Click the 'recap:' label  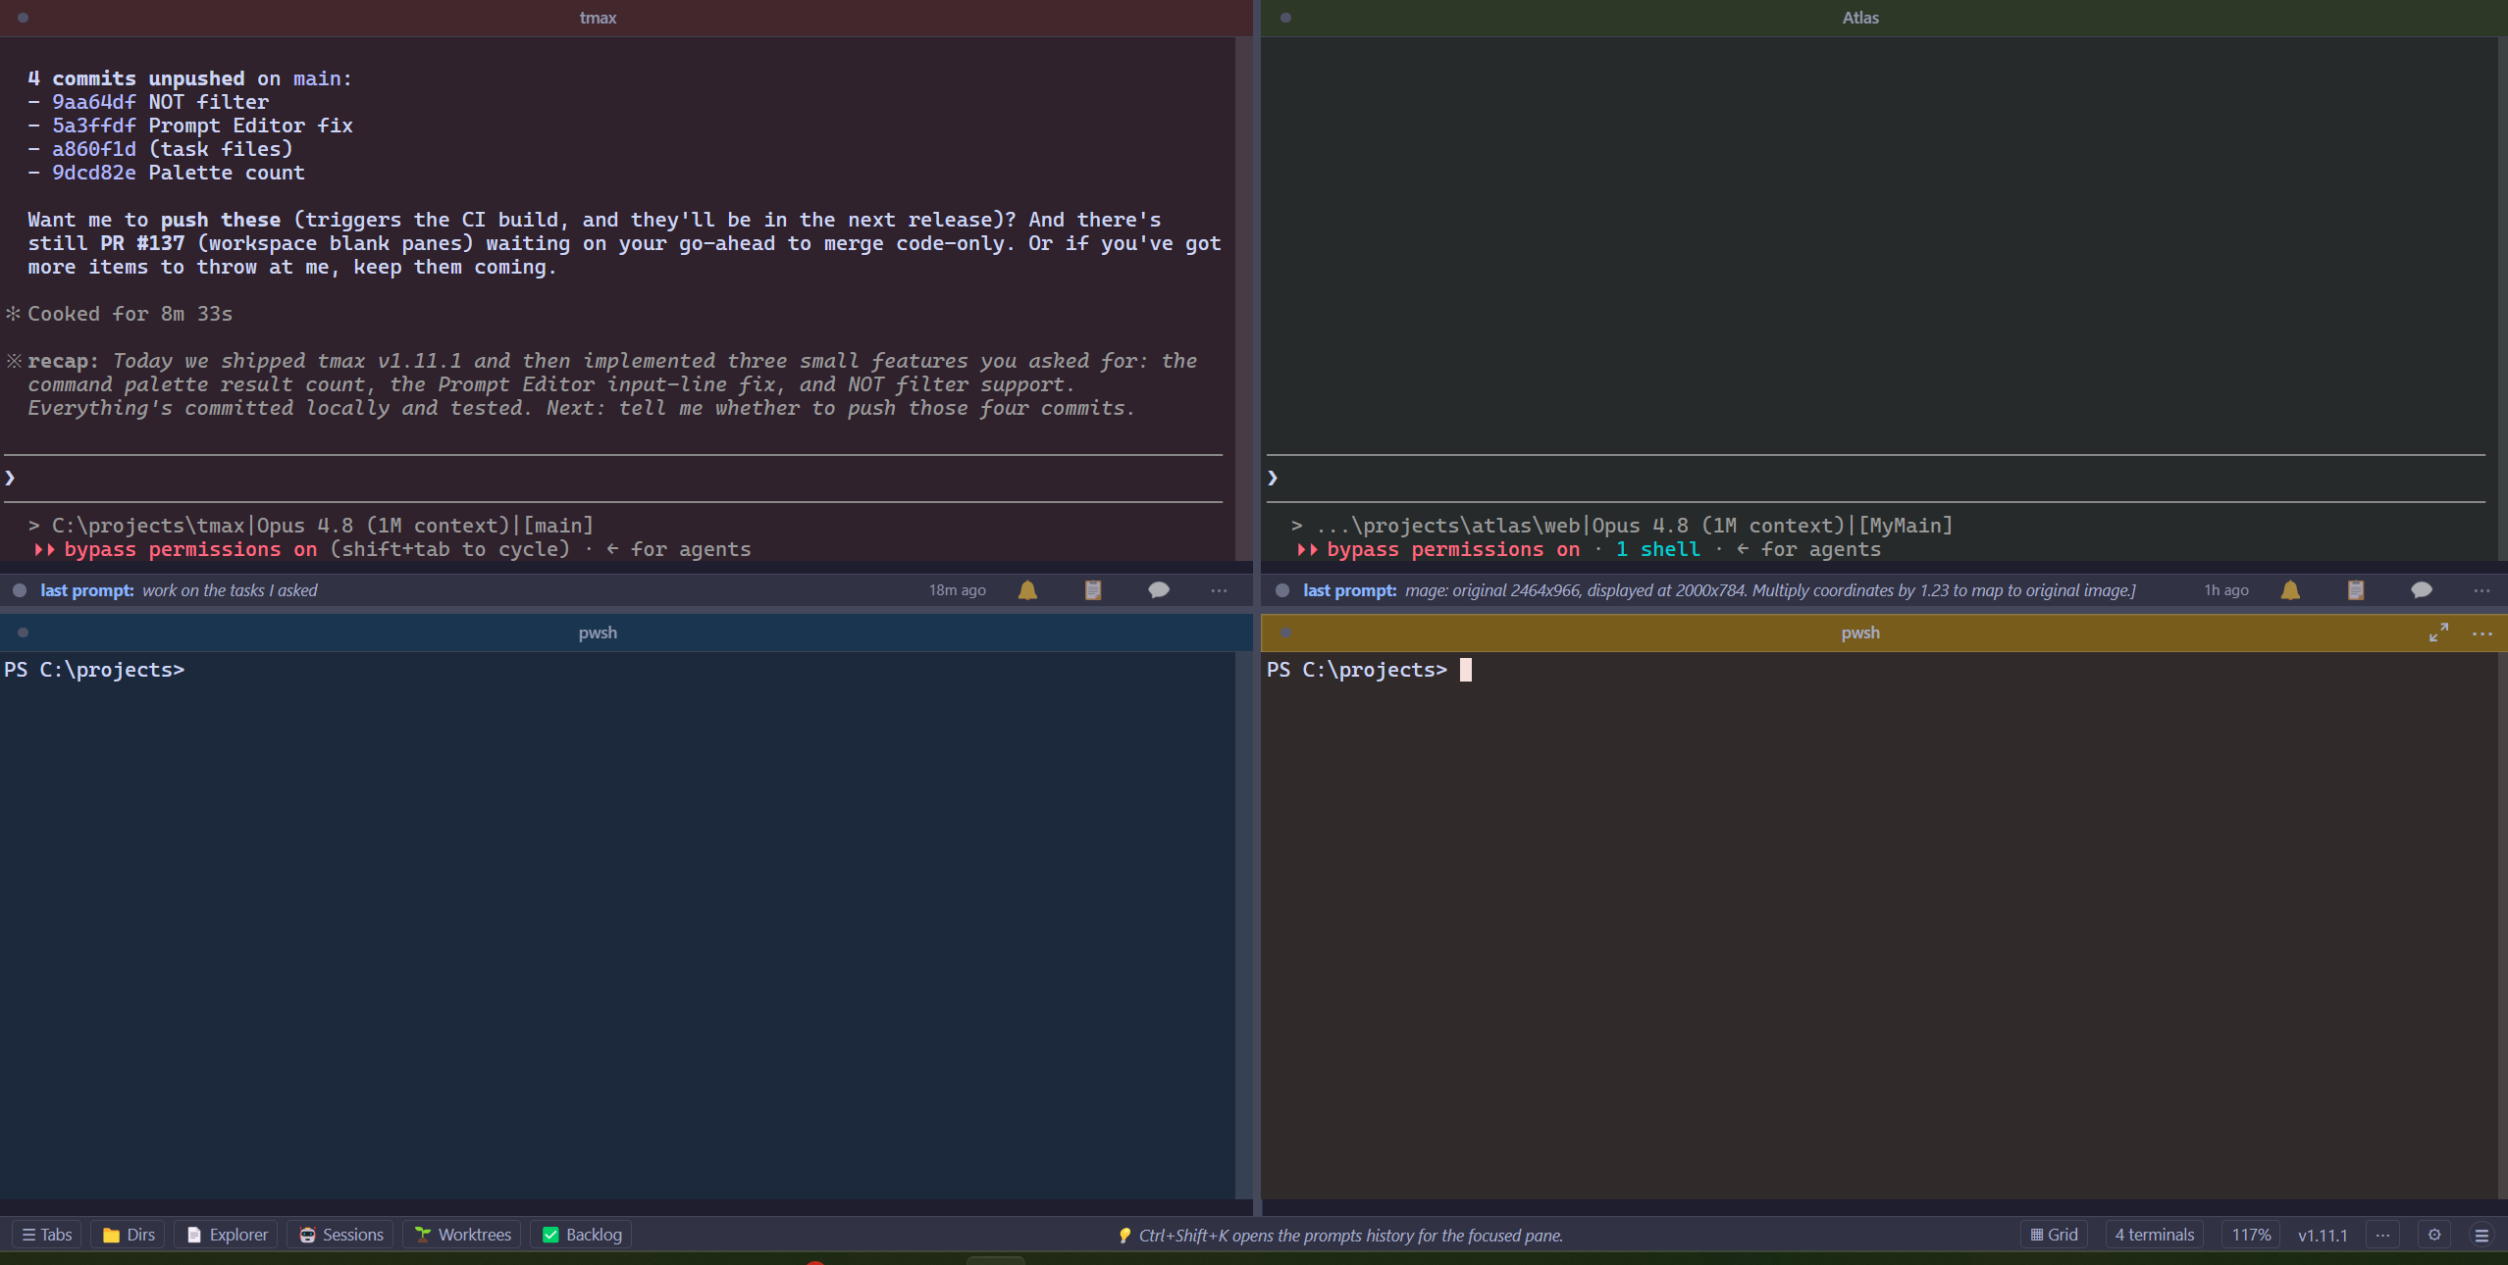click(x=64, y=361)
